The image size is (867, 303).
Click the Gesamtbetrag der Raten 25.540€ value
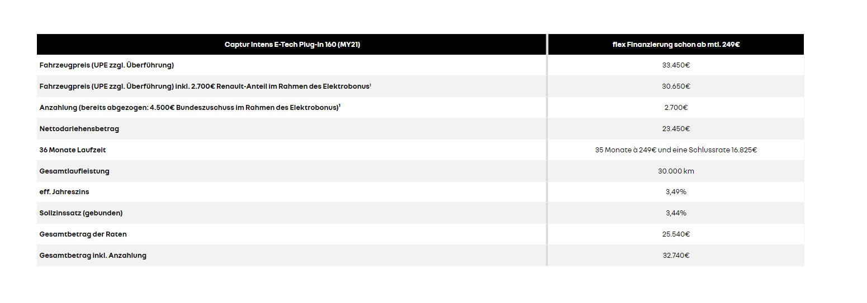676,234
